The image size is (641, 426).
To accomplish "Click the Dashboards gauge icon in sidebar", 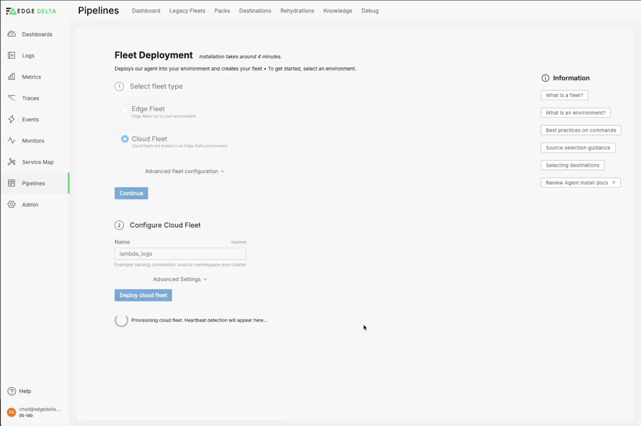I will (x=12, y=34).
